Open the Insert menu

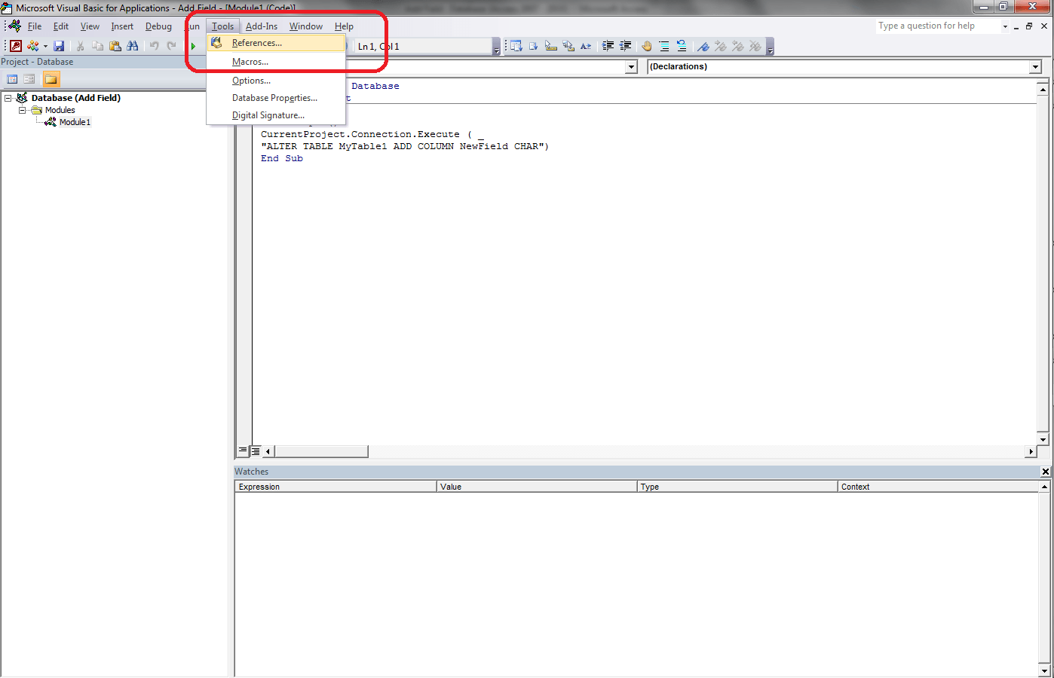(x=122, y=26)
